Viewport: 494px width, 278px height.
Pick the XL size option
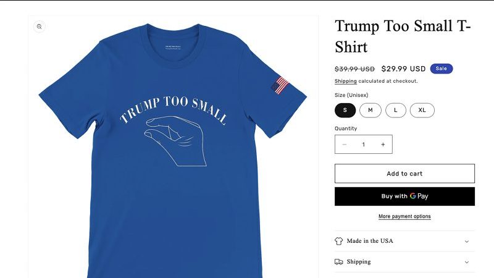(x=422, y=110)
